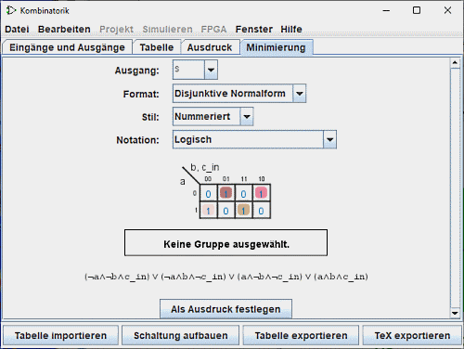
Task: Click Tabelle importieren button
Action: (x=60, y=335)
